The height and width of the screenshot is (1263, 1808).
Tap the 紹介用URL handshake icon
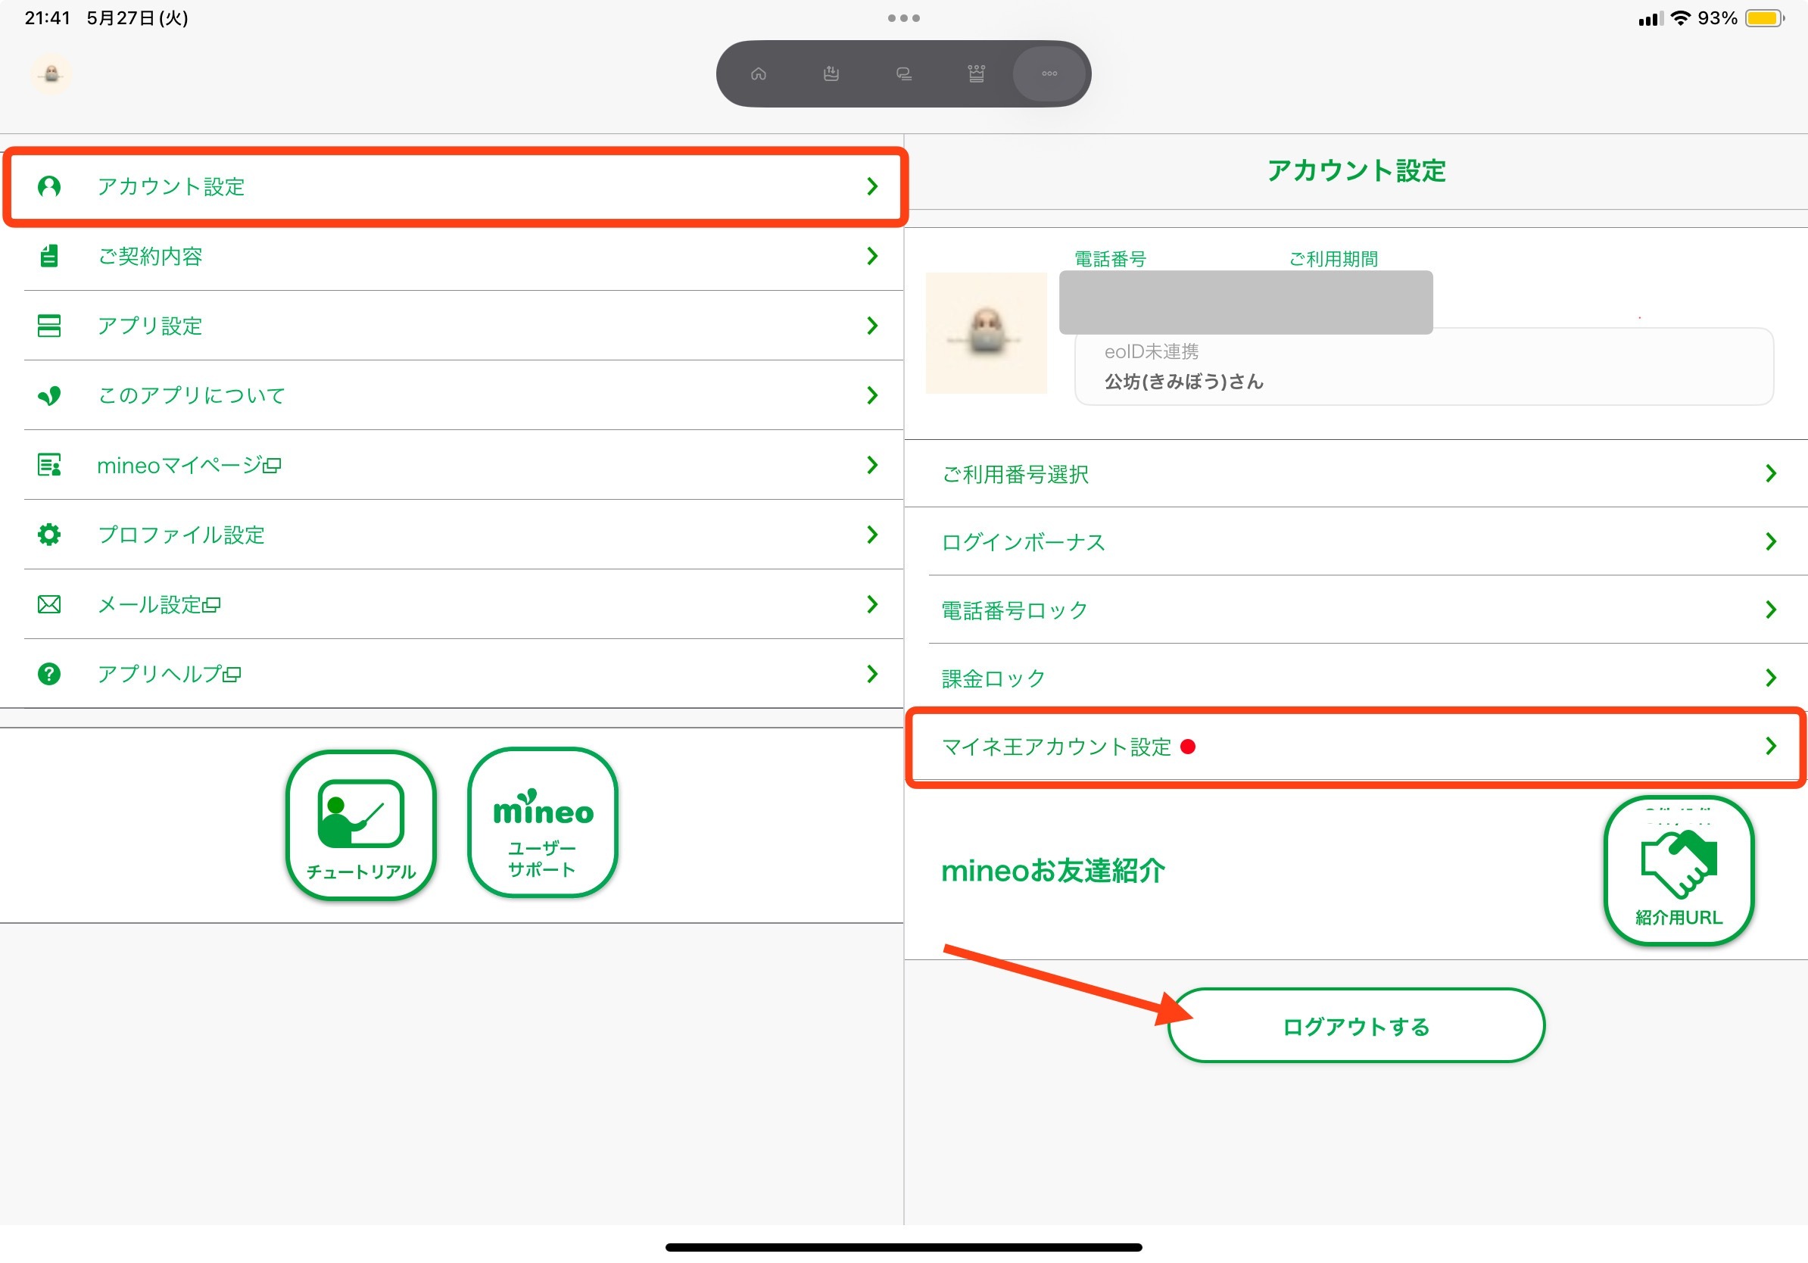[1678, 871]
